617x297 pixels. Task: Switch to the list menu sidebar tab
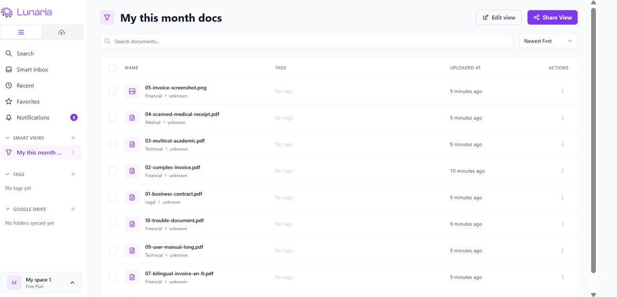(21, 32)
